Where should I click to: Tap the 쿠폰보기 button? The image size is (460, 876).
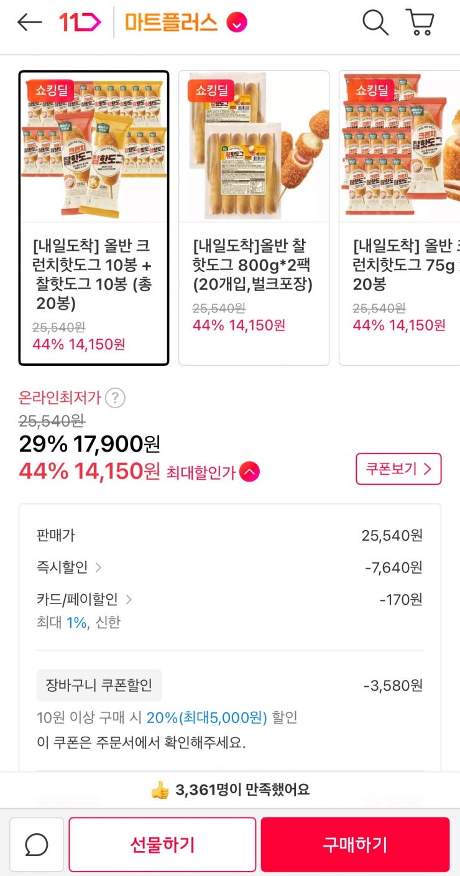398,469
